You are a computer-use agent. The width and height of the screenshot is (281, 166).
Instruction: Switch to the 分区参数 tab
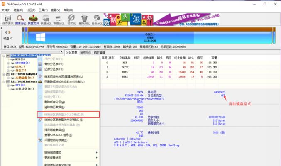[x=72, y=52]
